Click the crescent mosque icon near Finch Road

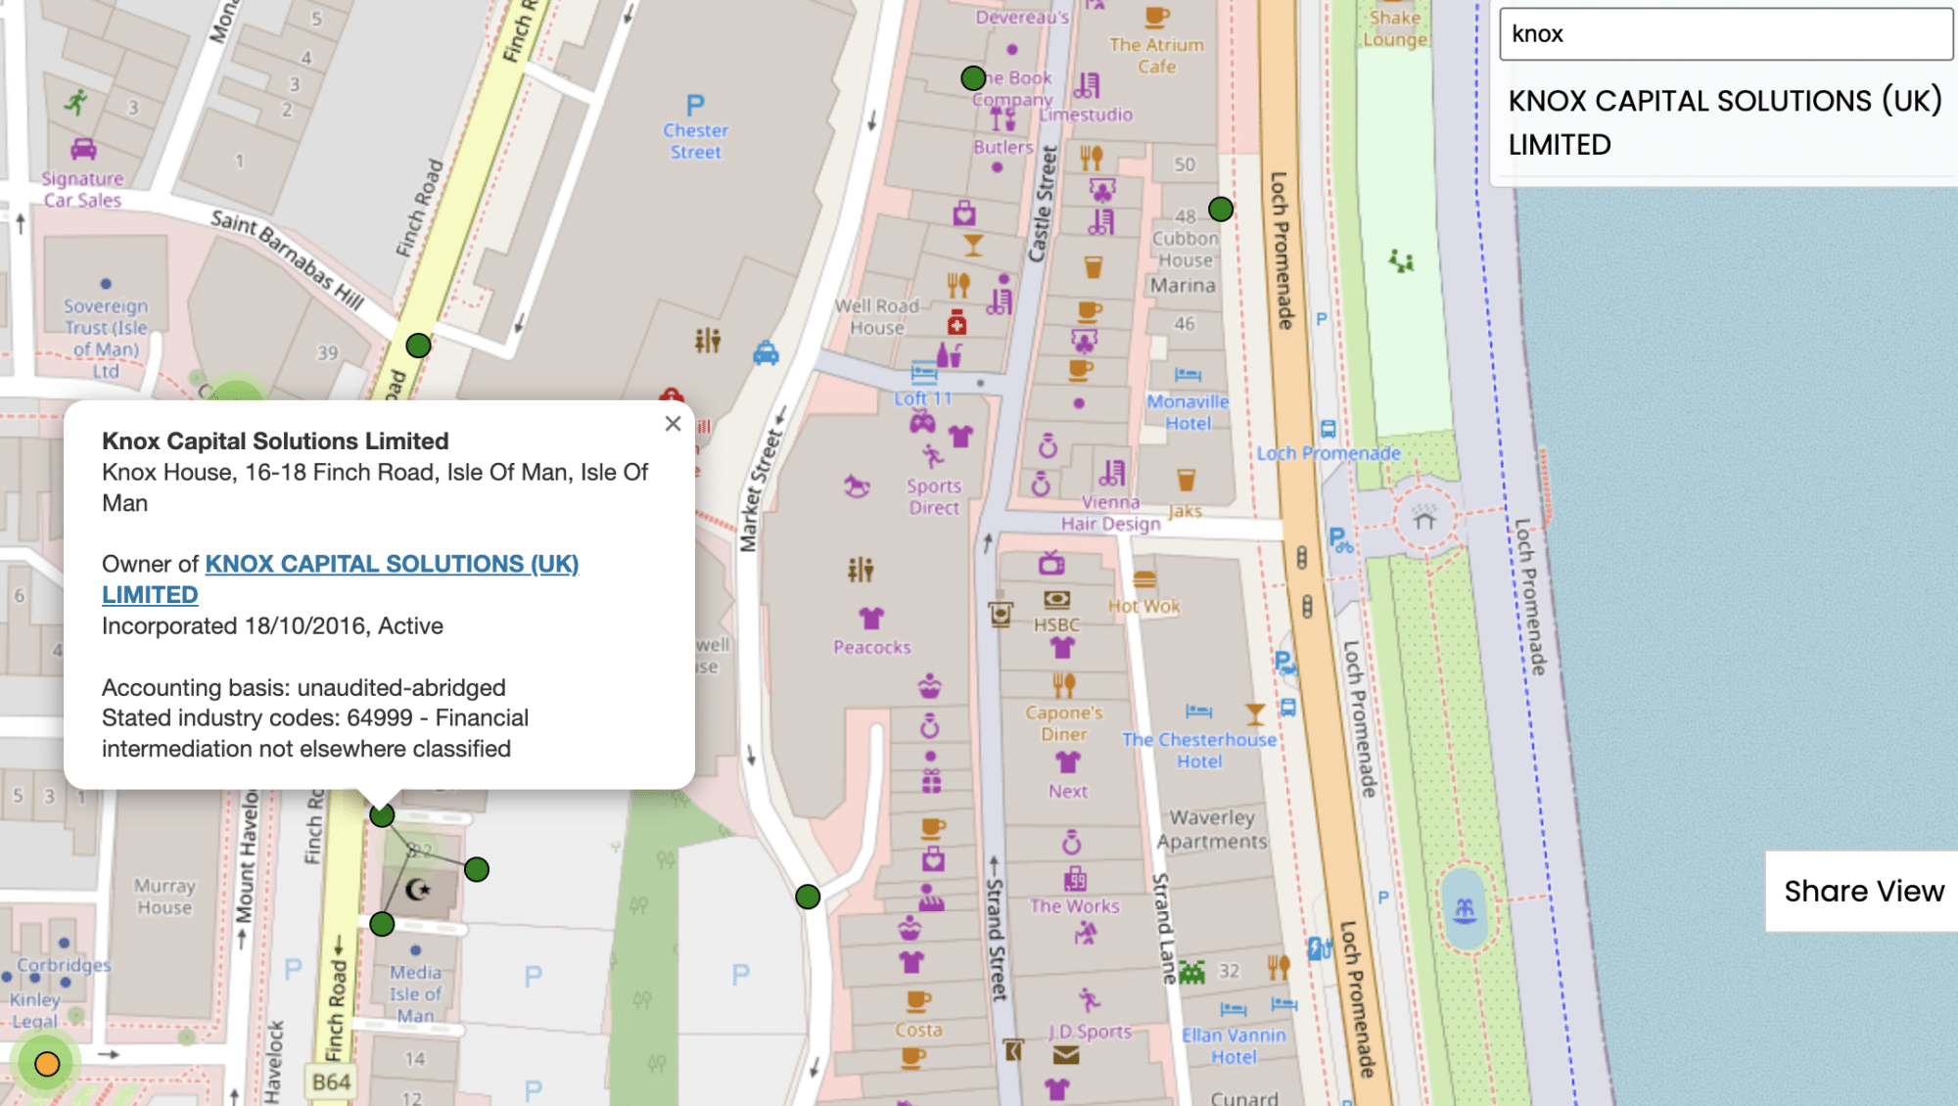click(x=418, y=889)
